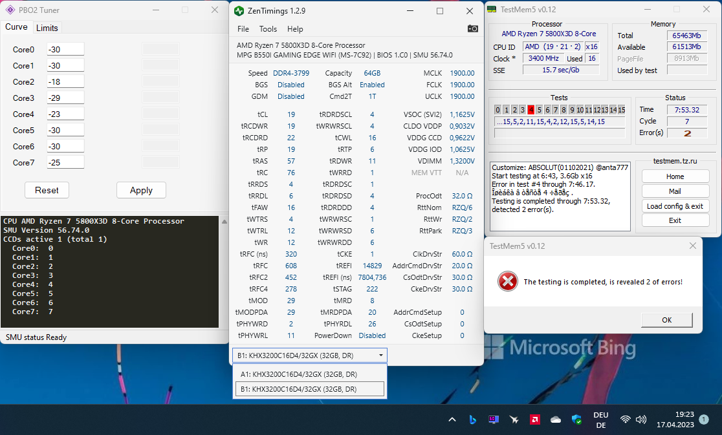Open Bing icon in system tray
722x435 pixels.
(x=472, y=419)
